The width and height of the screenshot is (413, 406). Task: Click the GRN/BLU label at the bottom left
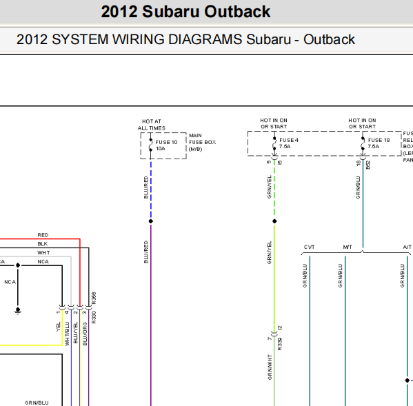37,403
